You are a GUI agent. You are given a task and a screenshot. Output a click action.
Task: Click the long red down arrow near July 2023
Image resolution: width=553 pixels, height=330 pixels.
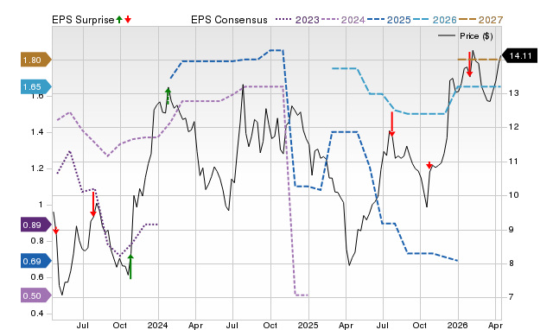click(93, 204)
